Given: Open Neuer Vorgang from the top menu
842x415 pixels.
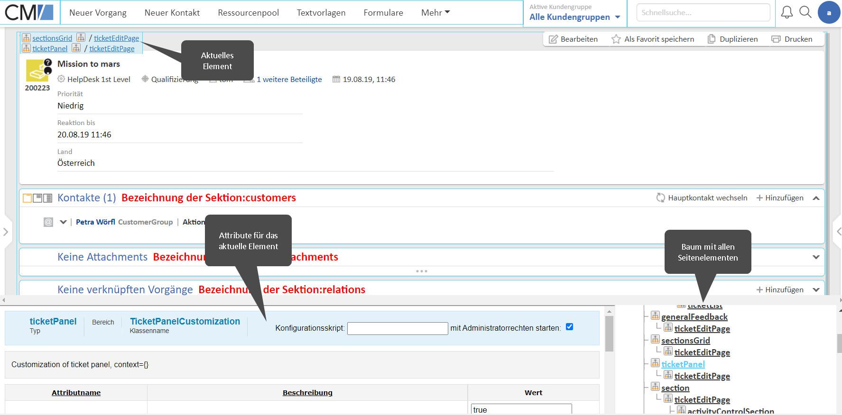Looking at the screenshot, I should point(98,13).
